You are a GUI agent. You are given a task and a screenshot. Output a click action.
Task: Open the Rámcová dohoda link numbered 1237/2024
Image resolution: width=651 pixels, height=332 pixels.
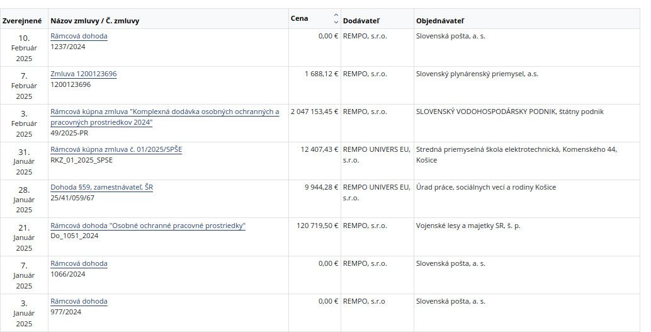pyautogui.click(x=79, y=37)
